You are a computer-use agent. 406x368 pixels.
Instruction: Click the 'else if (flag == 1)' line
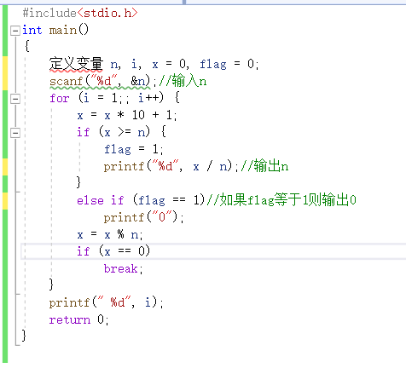pyautogui.click(x=141, y=200)
